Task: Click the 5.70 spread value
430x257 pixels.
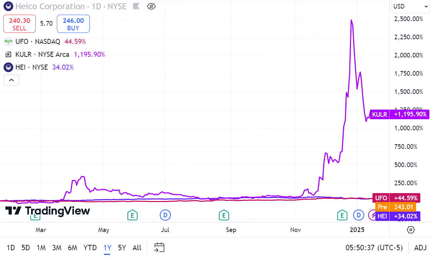Action: pos(46,24)
